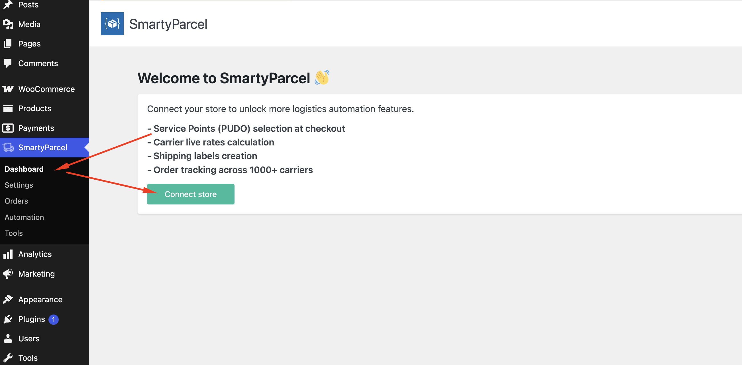The width and height of the screenshot is (742, 365).
Task: Click the Pages stacked-sheets icon
Action: pyautogui.click(x=8, y=44)
